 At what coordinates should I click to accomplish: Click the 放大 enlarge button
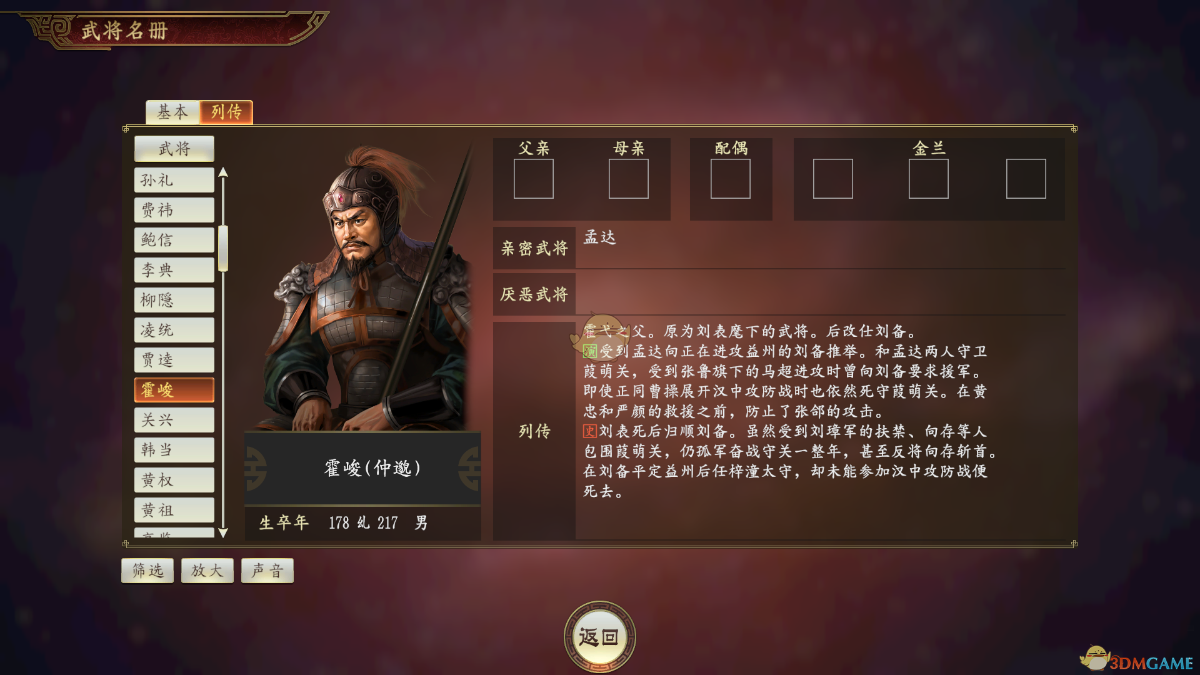tap(207, 571)
